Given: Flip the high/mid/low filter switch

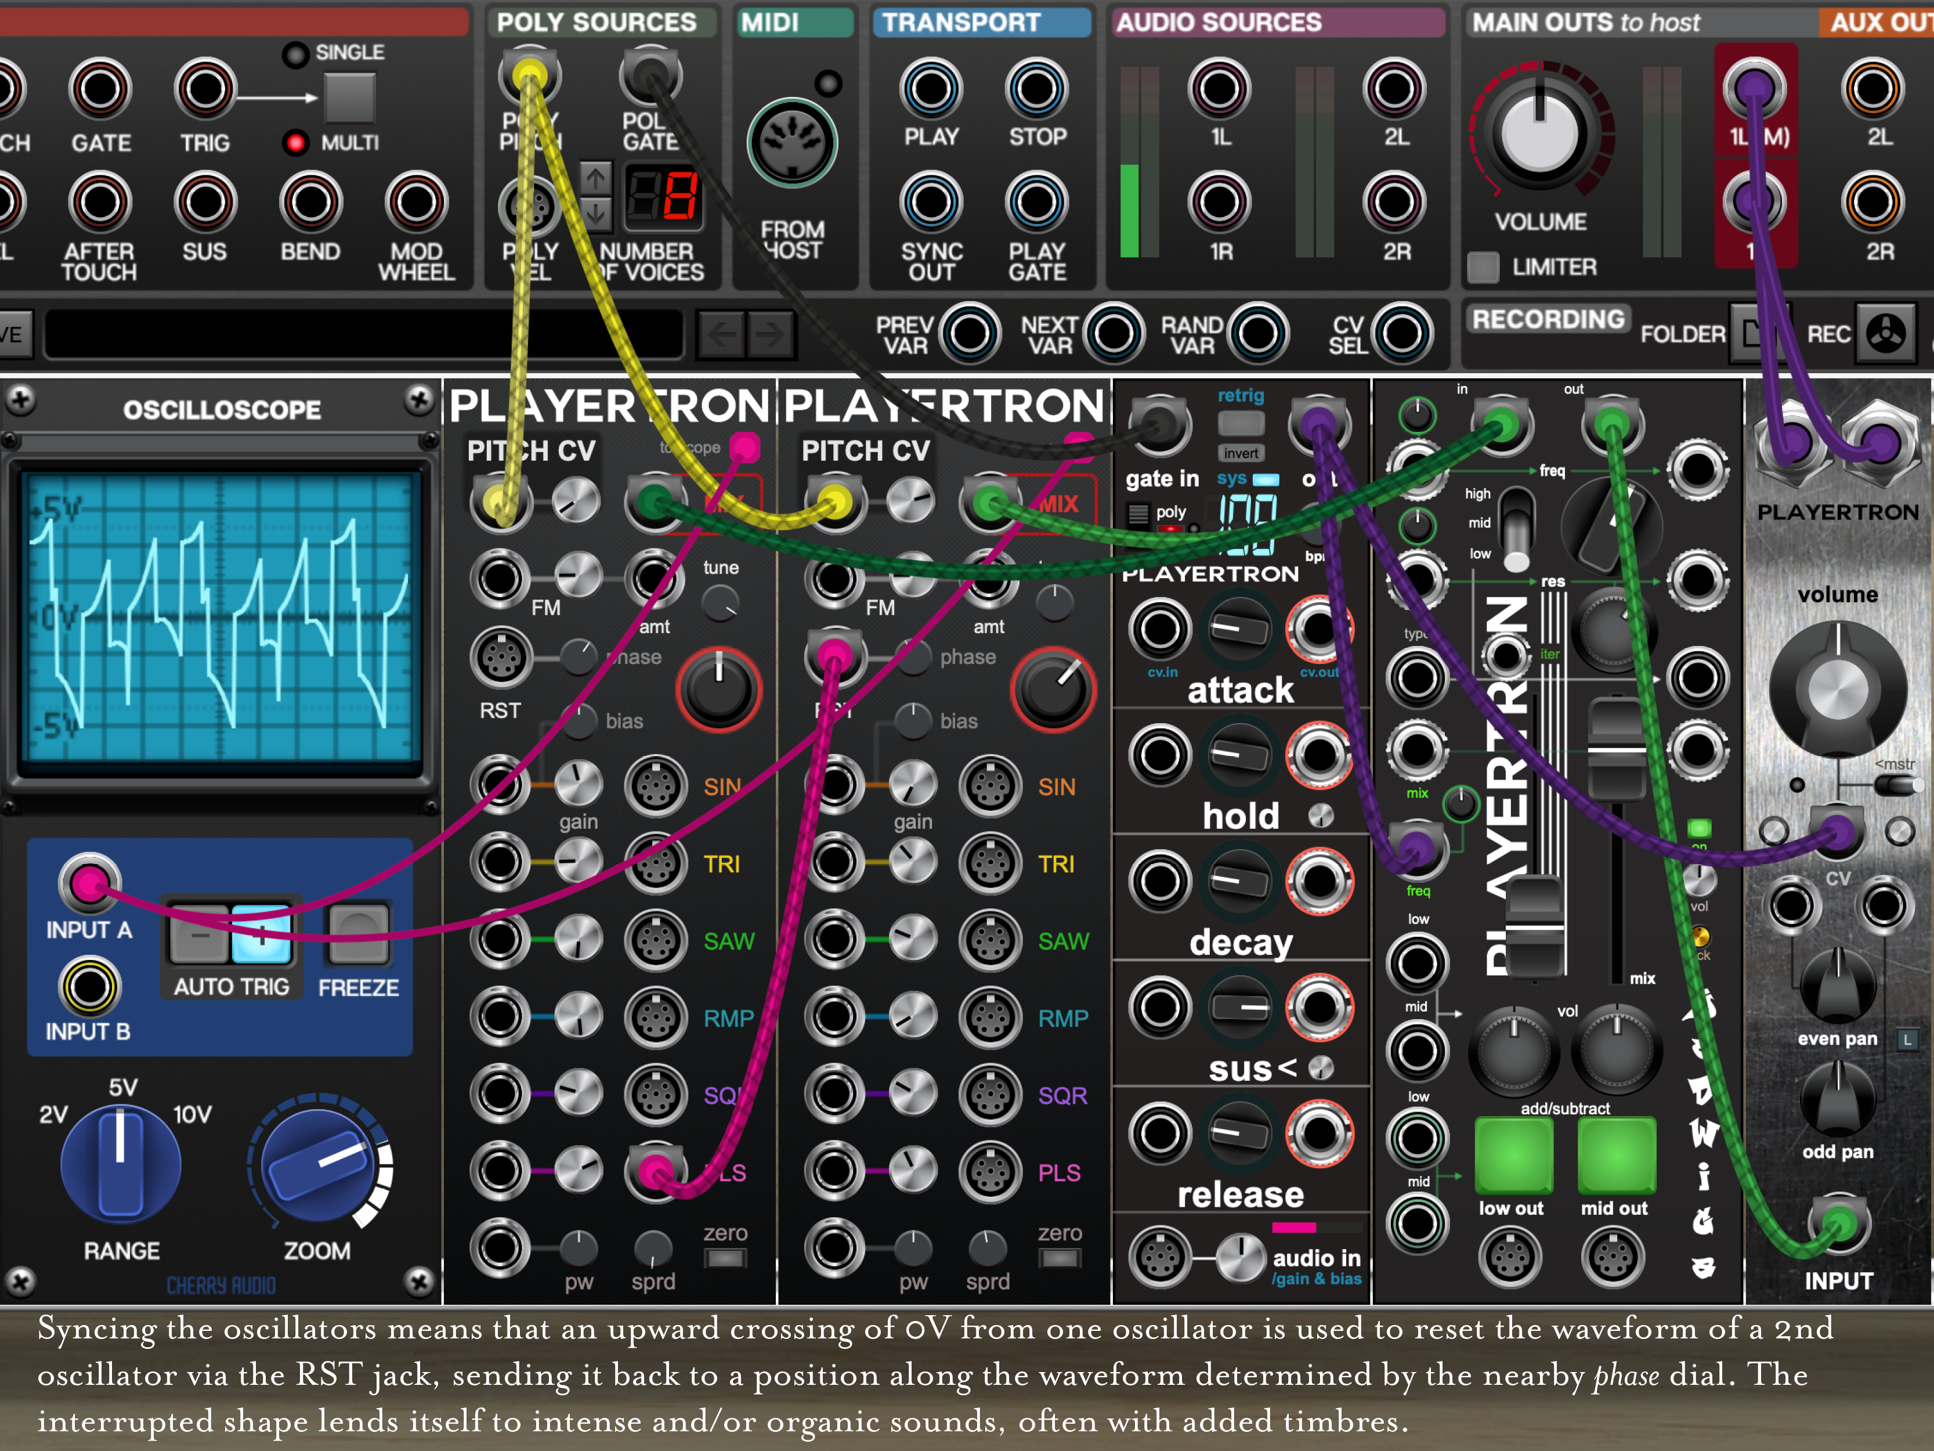Looking at the screenshot, I should (1517, 529).
